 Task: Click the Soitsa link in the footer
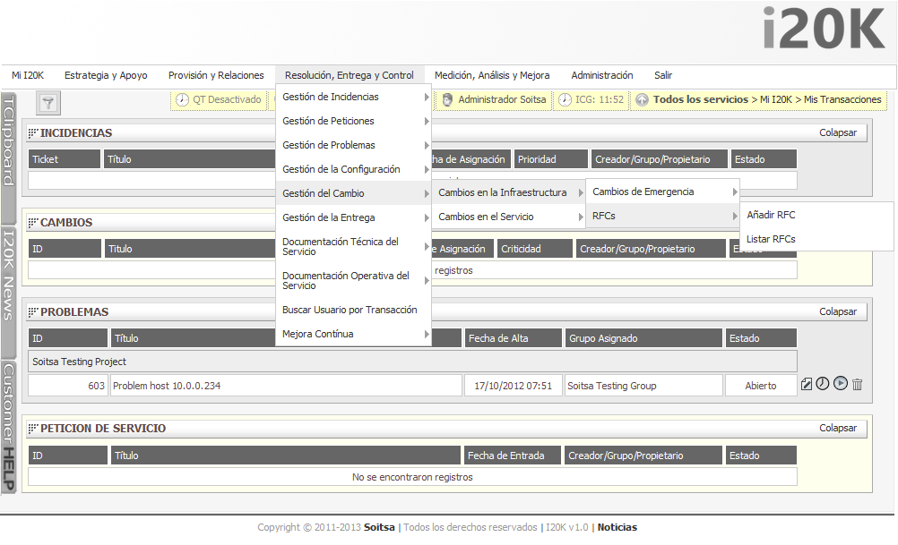pos(378,527)
